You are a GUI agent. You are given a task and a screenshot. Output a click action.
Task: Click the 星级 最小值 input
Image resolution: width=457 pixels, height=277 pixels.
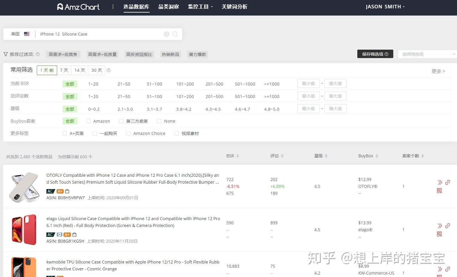tap(308, 109)
